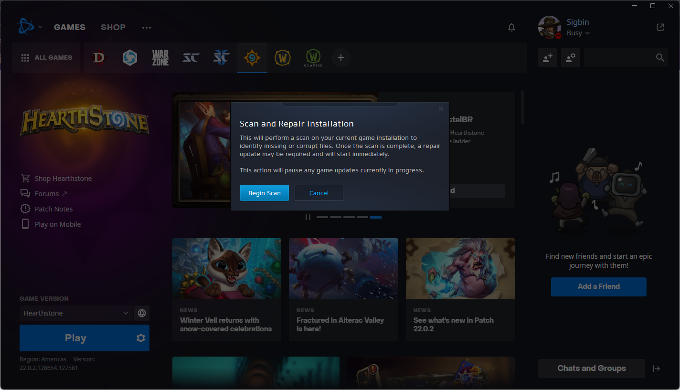Select the second carousel slide indicator
680x390 pixels.
[336, 217]
